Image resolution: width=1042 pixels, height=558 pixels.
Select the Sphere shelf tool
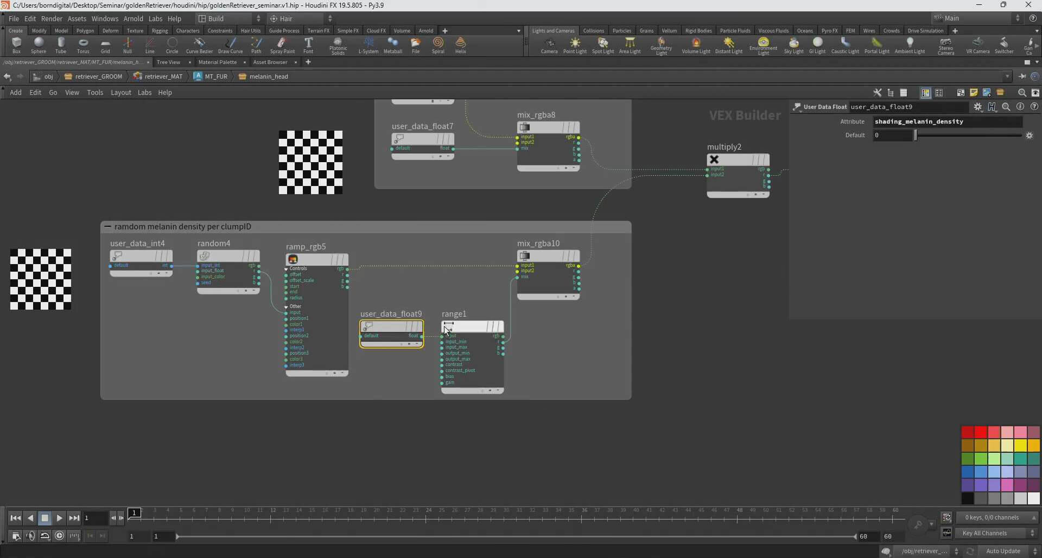(x=39, y=44)
